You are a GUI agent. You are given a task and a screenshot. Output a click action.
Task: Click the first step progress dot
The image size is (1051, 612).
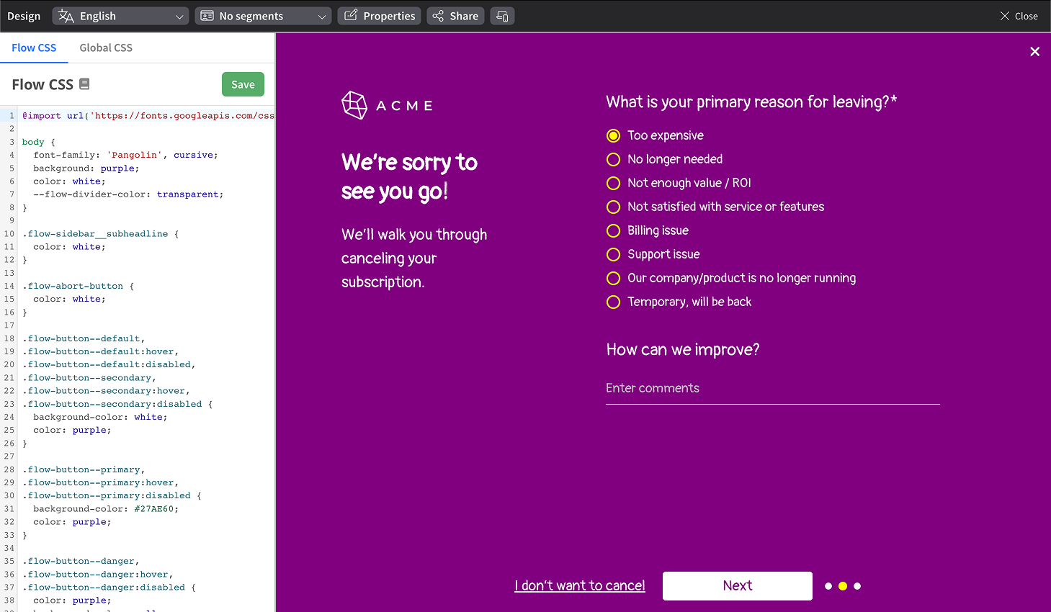828,586
